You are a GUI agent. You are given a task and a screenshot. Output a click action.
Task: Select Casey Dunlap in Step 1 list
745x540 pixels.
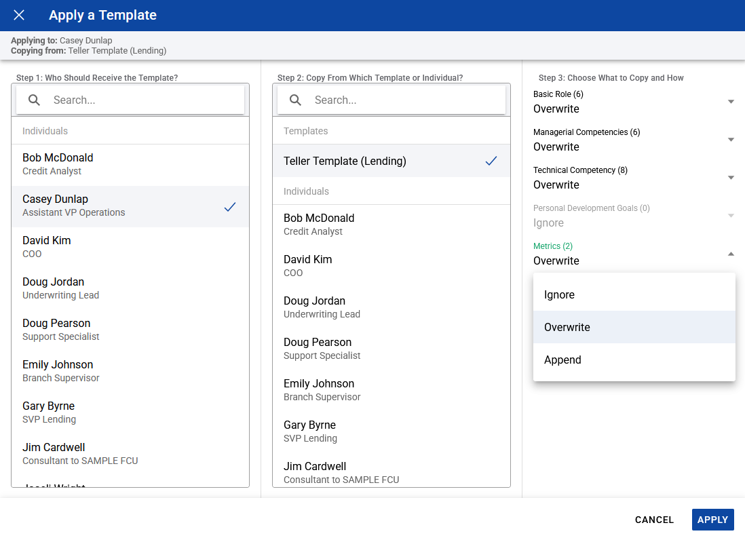[x=130, y=206]
